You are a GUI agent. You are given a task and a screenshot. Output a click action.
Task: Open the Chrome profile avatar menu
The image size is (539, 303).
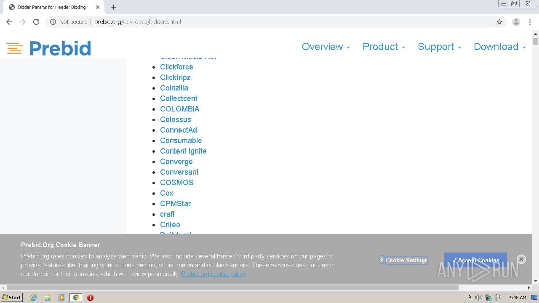tap(516, 22)
